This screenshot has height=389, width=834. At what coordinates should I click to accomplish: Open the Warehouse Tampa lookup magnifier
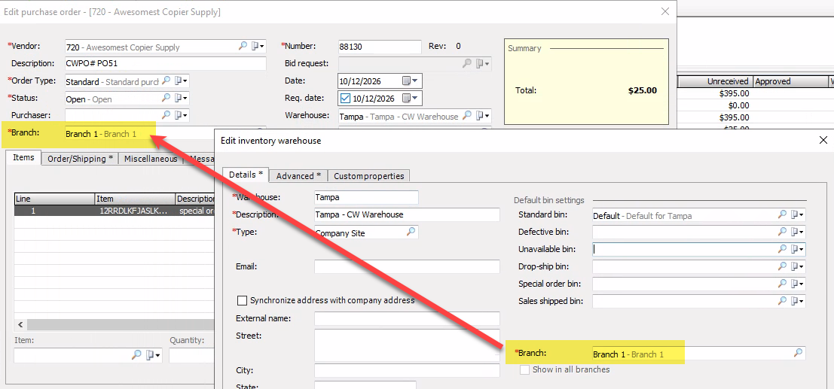click(x=467, y=115)
